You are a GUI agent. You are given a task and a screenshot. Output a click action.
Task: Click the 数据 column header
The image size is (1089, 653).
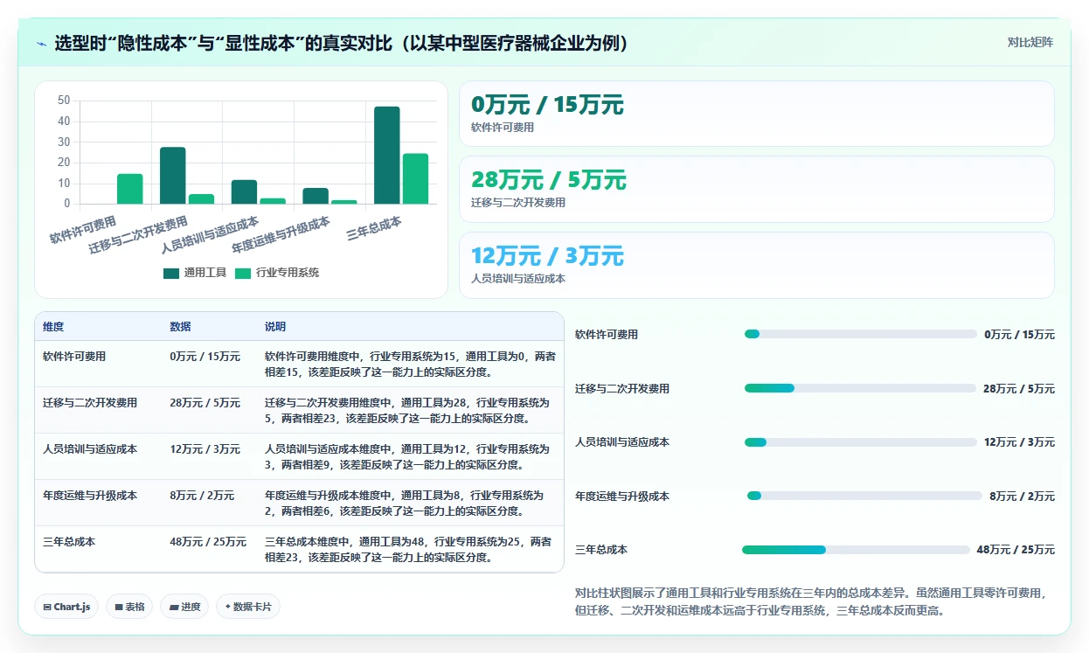pyautogui.click(x=180, y=327)
